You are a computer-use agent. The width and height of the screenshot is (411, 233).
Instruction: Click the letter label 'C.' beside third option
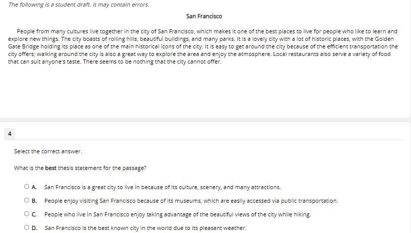click(x=34, y=214)
